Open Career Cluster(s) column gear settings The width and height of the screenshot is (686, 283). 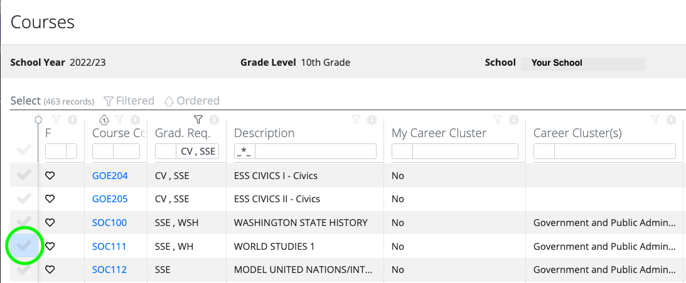pos(671,119)
